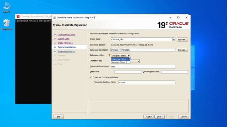Image resolution: width=227 pixels, height=127 pixels.
Task: Click the installer window title bar icon
Action: coord(54,18)
